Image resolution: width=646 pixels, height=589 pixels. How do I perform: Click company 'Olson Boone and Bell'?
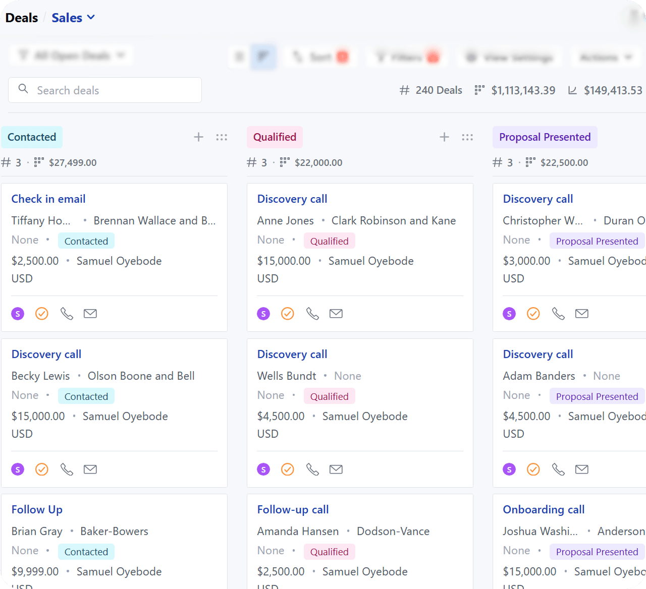pos(141,376)
